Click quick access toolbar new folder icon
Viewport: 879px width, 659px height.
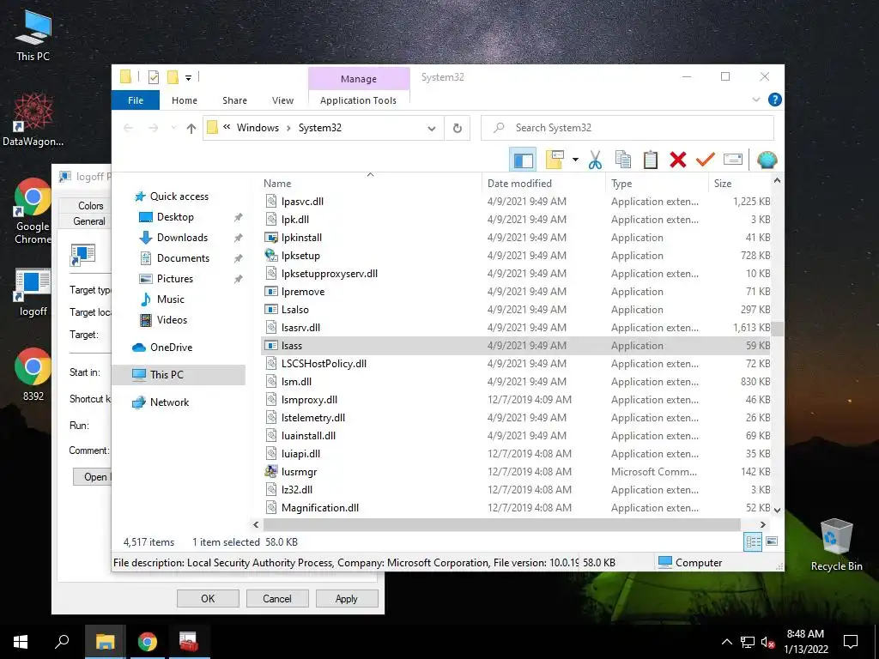(173, 77)
